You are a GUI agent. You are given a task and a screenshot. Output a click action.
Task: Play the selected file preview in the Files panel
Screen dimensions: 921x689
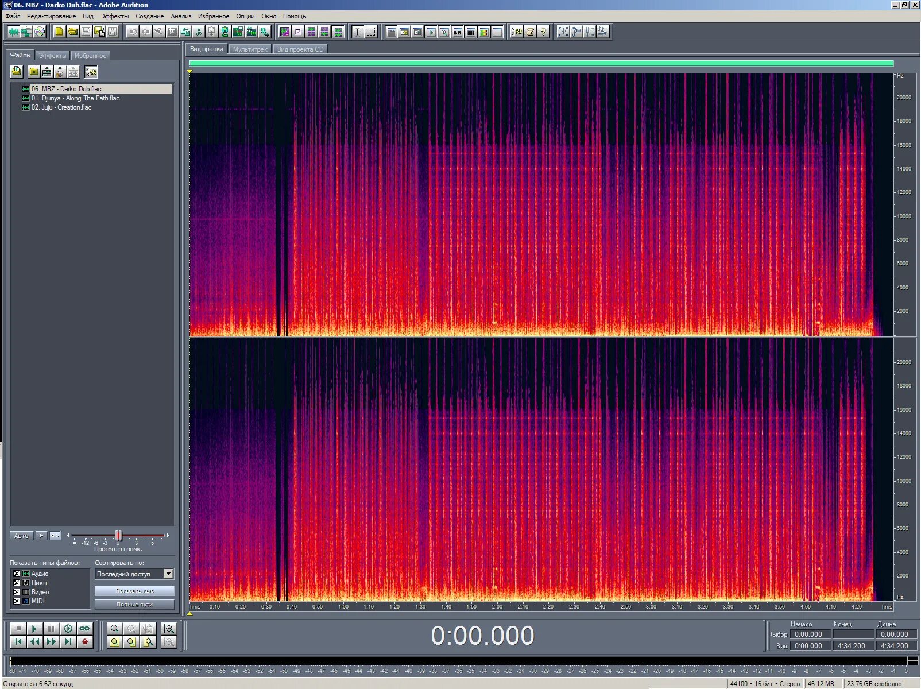41,536
